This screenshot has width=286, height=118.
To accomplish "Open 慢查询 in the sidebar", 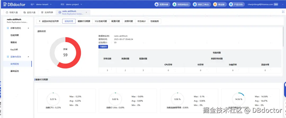I will (14, 42).
